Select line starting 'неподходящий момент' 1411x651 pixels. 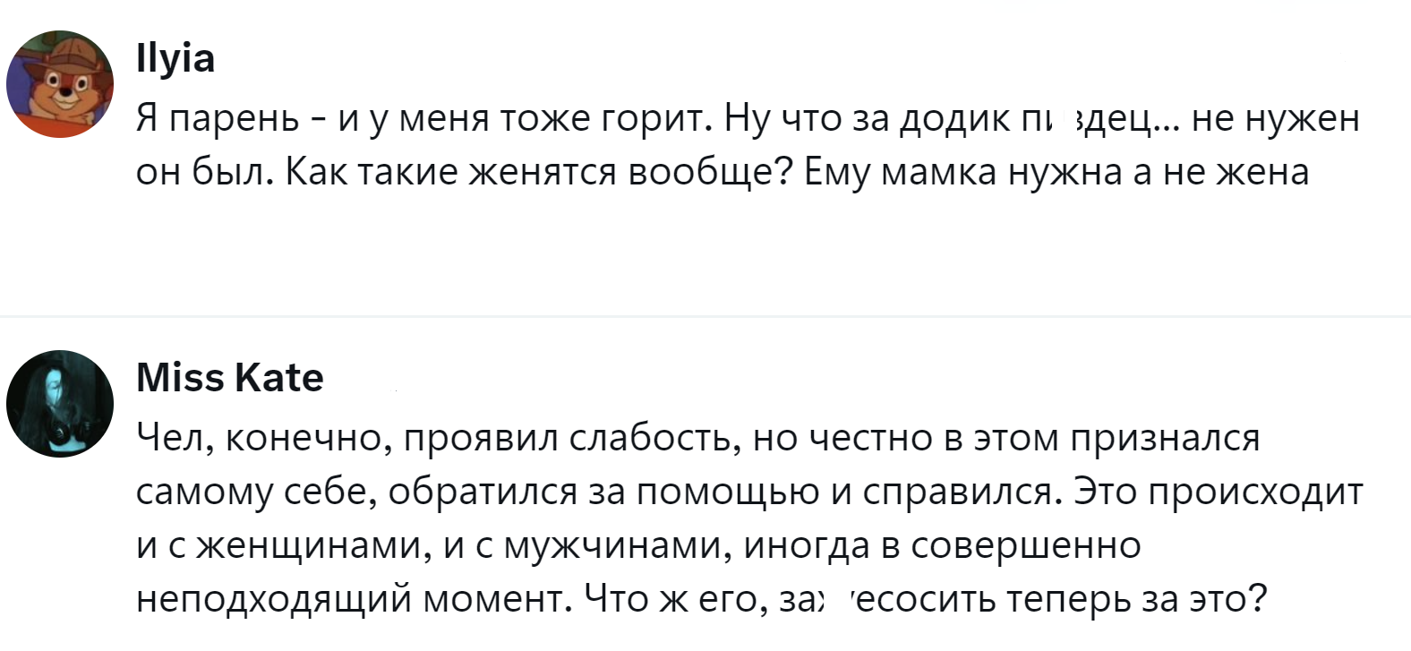pos(702,598)
